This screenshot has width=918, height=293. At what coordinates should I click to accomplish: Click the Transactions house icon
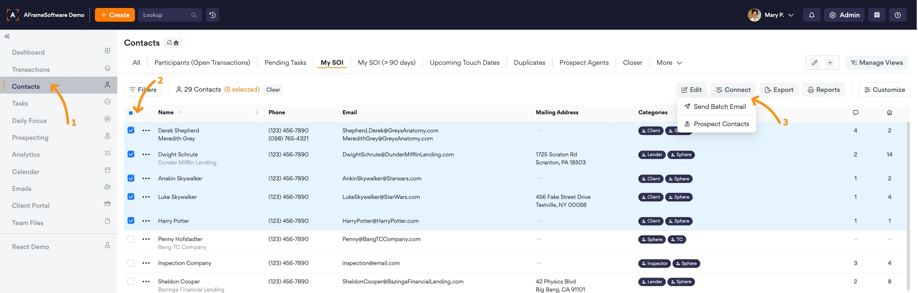point(107,68)
